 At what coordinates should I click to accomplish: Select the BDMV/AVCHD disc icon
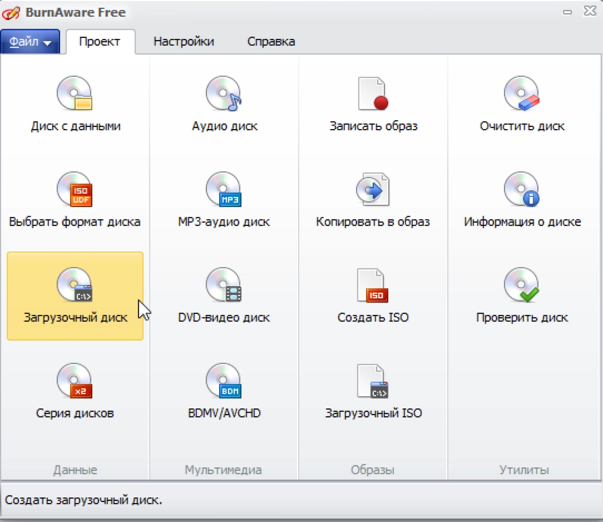click(224, 391)
